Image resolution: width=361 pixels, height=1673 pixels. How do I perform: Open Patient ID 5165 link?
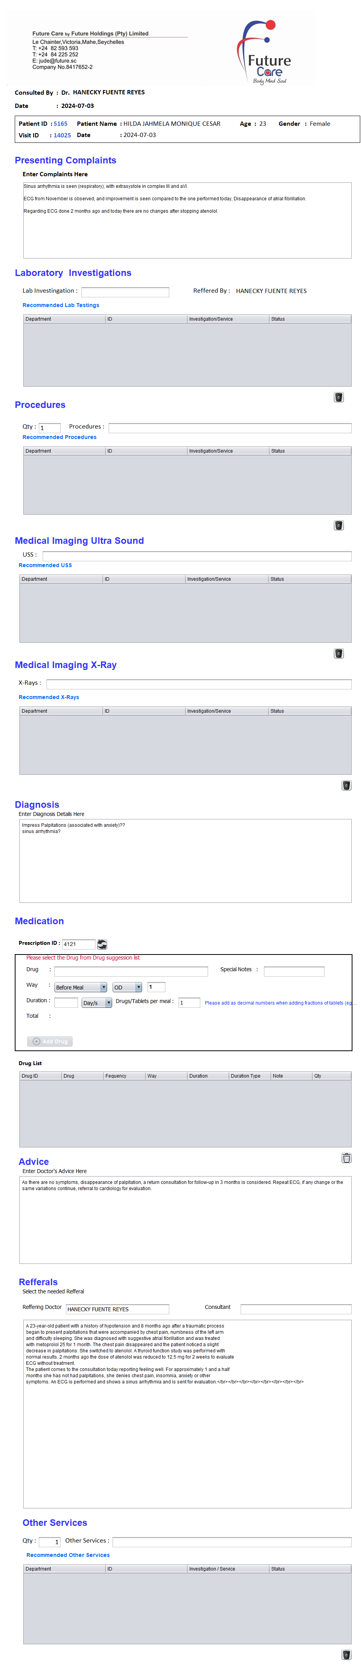61,123
